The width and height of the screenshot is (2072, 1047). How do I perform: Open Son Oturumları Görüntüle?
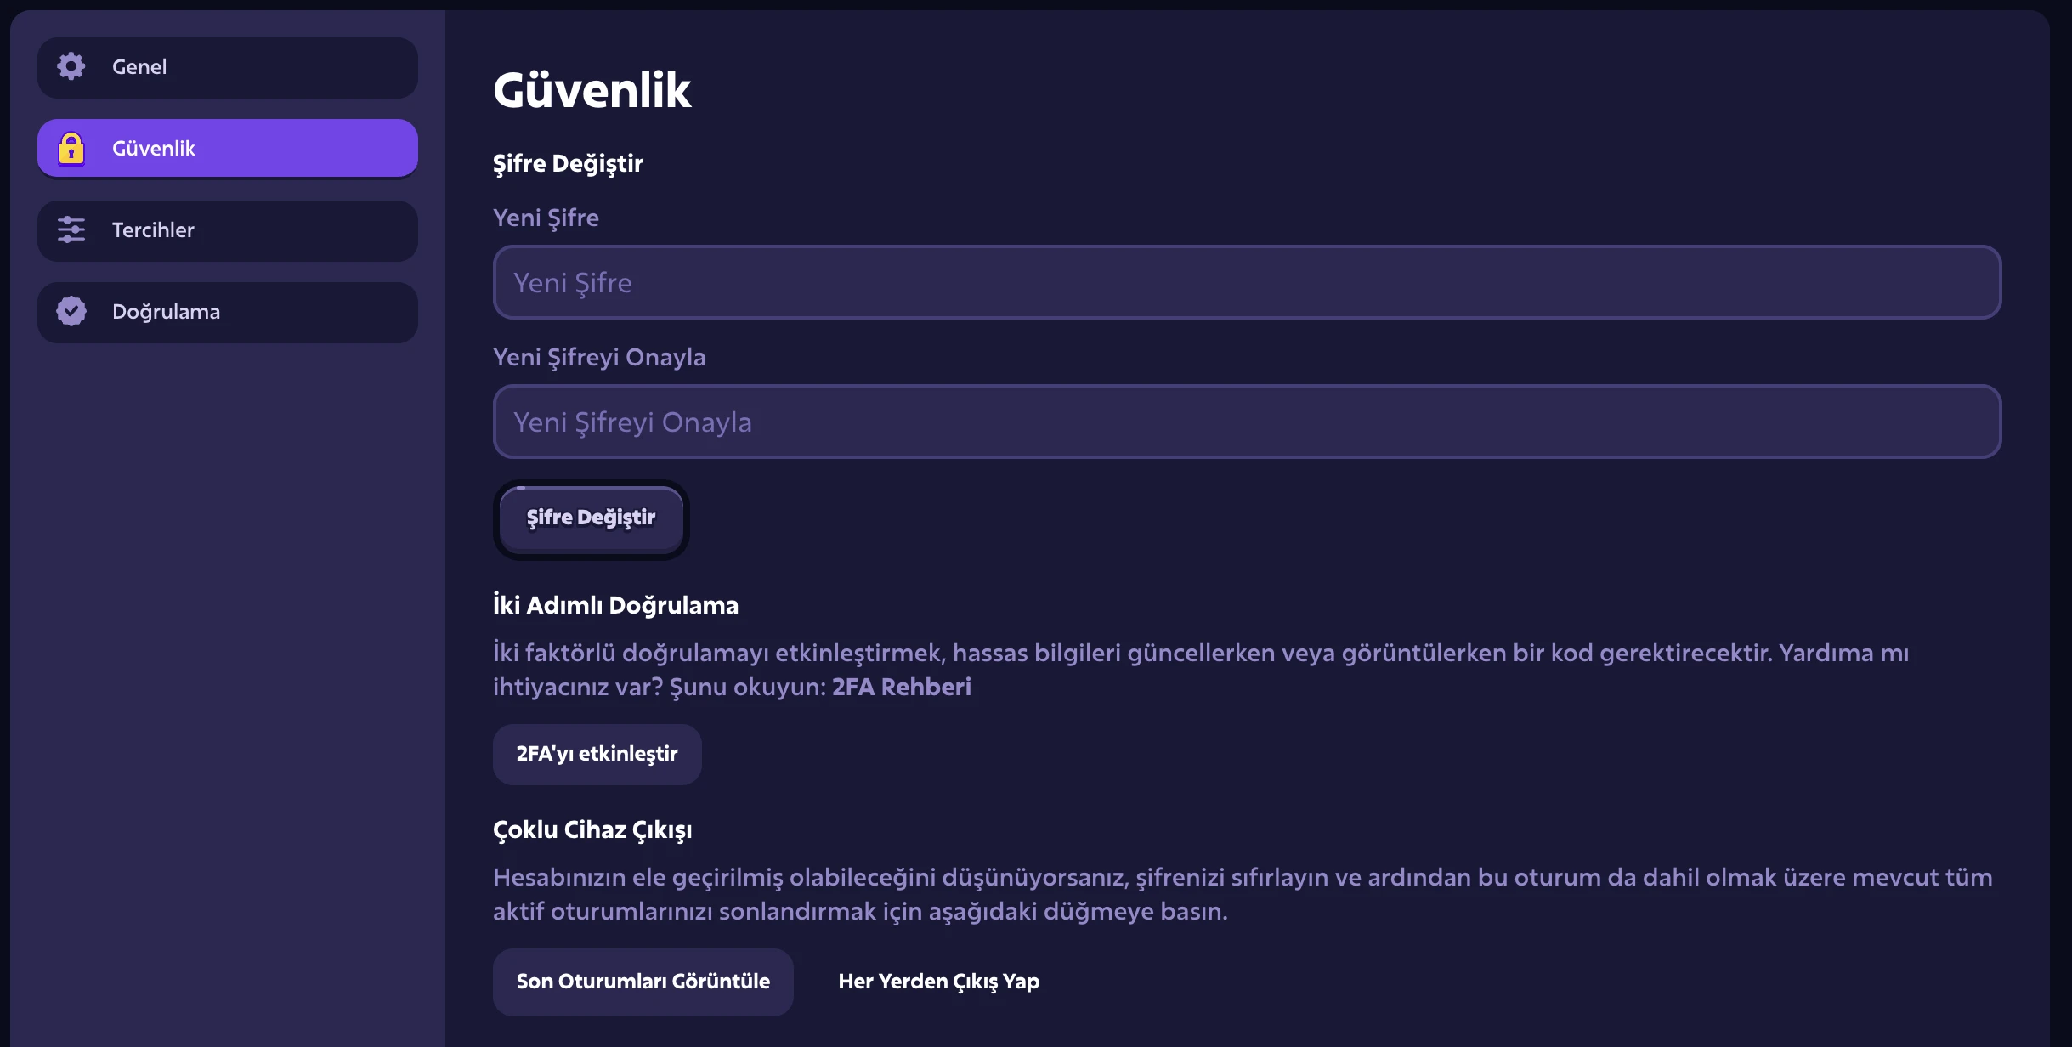click(x=643, y=982)
